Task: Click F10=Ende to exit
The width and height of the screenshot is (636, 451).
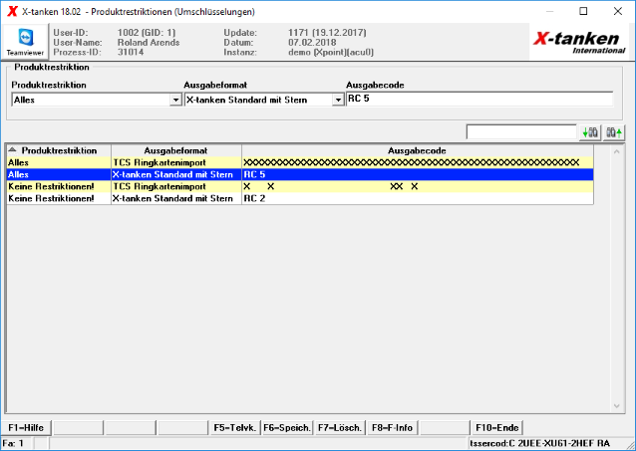Action: point(496,428)
